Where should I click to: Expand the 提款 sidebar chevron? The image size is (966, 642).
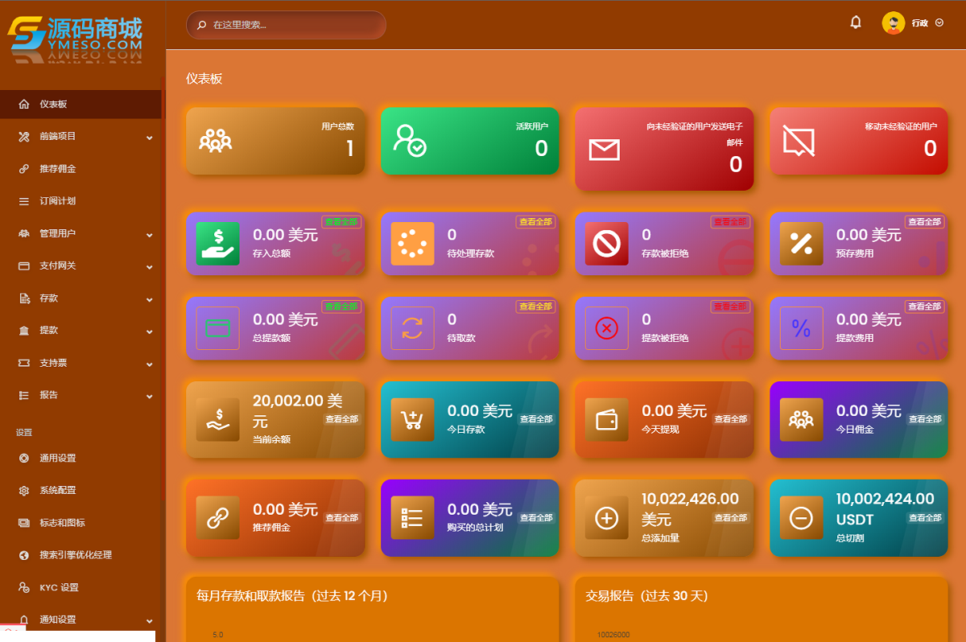[x=149, y=331]
